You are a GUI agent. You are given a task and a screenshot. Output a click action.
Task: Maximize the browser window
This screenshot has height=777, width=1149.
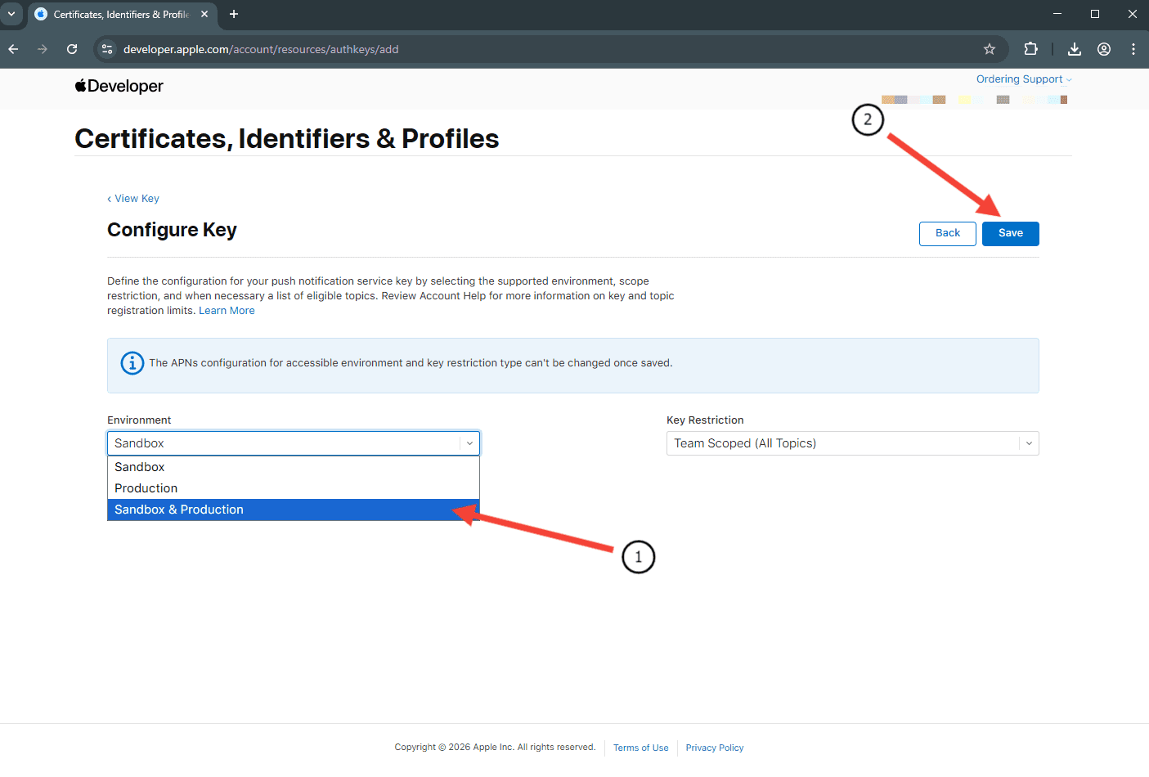pyautogui.click(x=1095, y=14)
